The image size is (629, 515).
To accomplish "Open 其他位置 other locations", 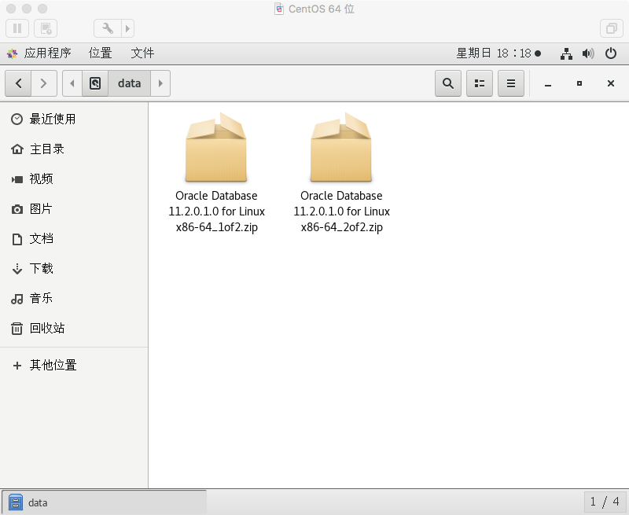I will [x=74, y=366].
